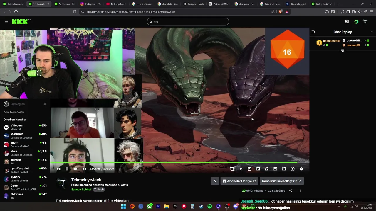Open the Brave Leo AI sparkle icon
Image resolution: width=376 pixels, height=211 pixels.
[360, 12]
